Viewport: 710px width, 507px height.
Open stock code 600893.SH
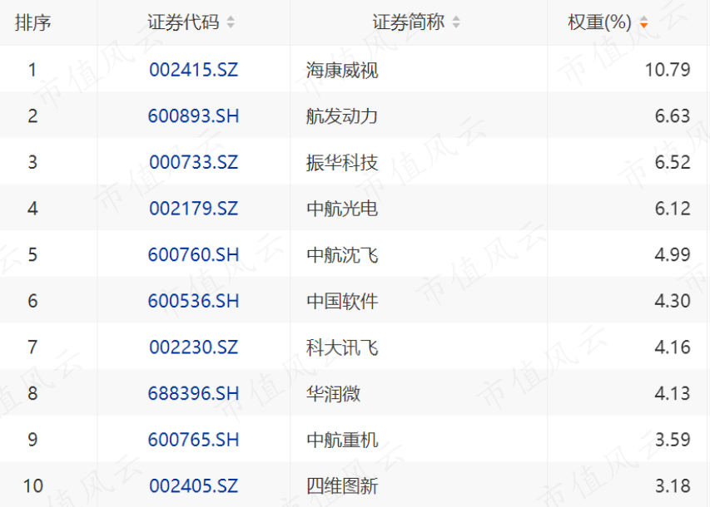point(194,116)
